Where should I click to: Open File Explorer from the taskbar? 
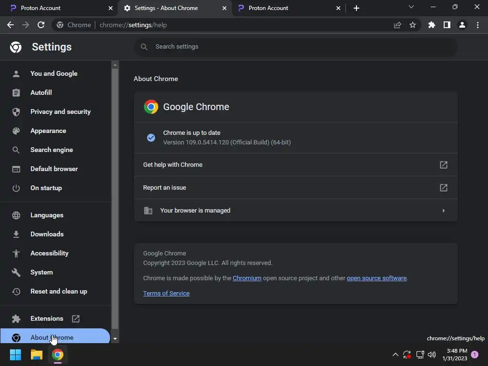point(36,355)
